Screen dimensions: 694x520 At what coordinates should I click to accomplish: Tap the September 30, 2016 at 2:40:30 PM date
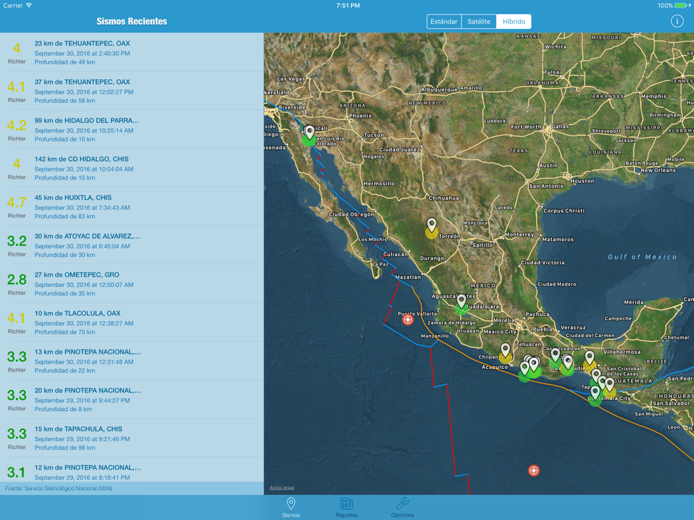[x=83, y=53]
